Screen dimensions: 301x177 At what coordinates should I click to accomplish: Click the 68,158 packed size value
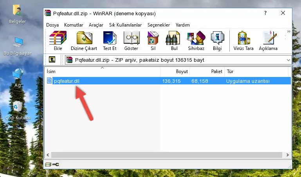[x=200, y=81]
